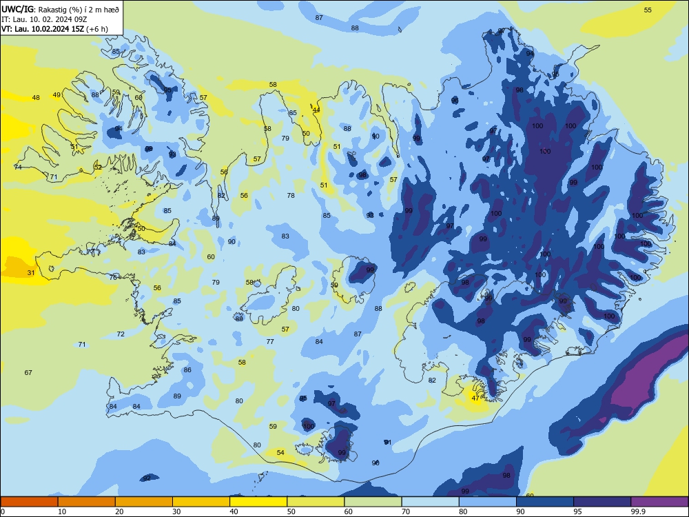Click the title text 'UWC/IG: Rakastig (%) í 2 m hæð'
This screenshot has width=689, height=517.
[60, 9]
